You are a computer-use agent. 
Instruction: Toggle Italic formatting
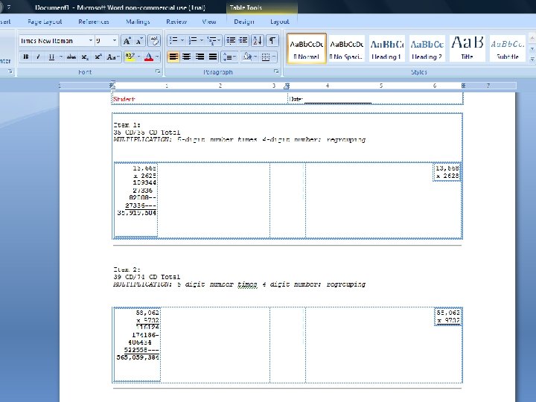tap(38, 57)
